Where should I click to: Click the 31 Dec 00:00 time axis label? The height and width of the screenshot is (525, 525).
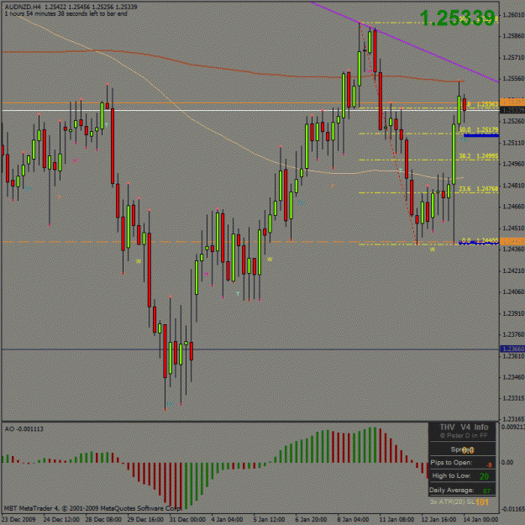(187, 519)
